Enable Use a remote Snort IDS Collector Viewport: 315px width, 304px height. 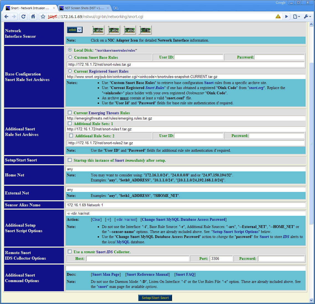70,252
